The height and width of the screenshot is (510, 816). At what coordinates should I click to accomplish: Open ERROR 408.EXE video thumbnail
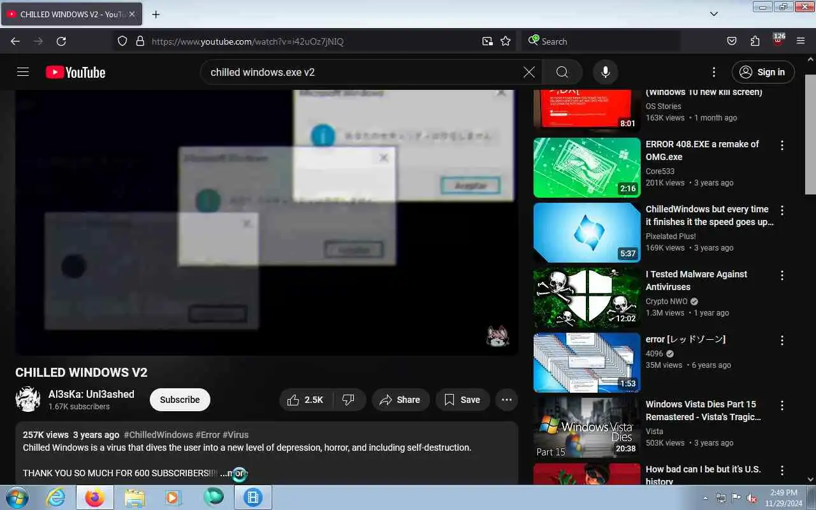(586, 168)
